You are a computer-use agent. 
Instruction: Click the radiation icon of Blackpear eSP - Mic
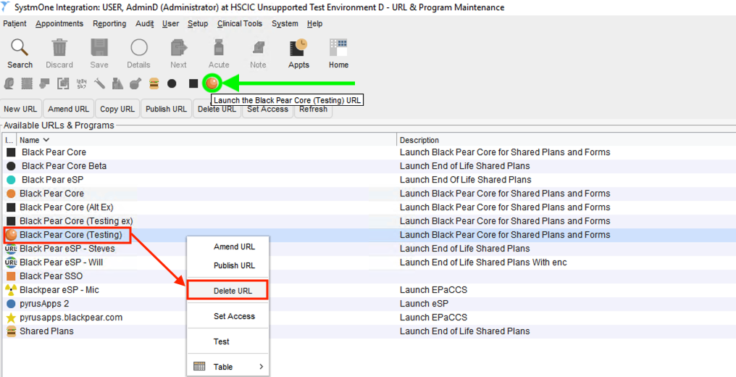tap(12, 290)
